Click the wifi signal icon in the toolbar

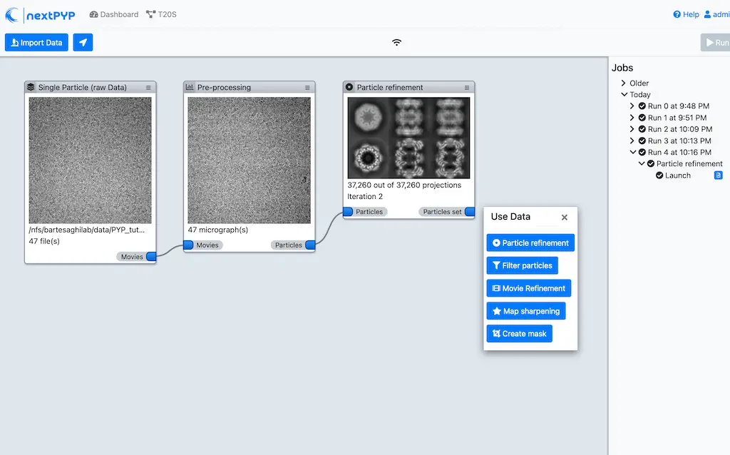[x=396, y=42]
